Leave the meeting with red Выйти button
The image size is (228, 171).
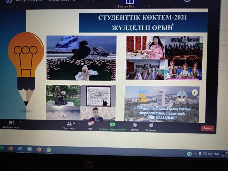tap(207, 128)
